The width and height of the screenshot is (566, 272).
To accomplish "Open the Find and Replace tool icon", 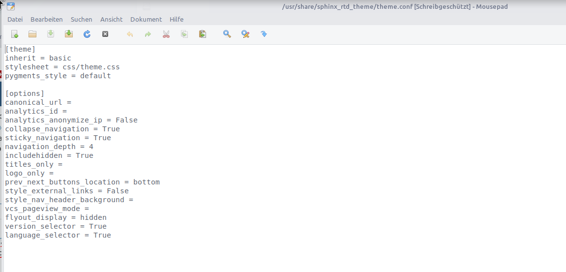I will [245, 34].
